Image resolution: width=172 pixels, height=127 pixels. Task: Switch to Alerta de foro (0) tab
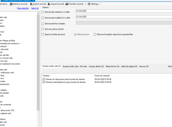(112, 66)
